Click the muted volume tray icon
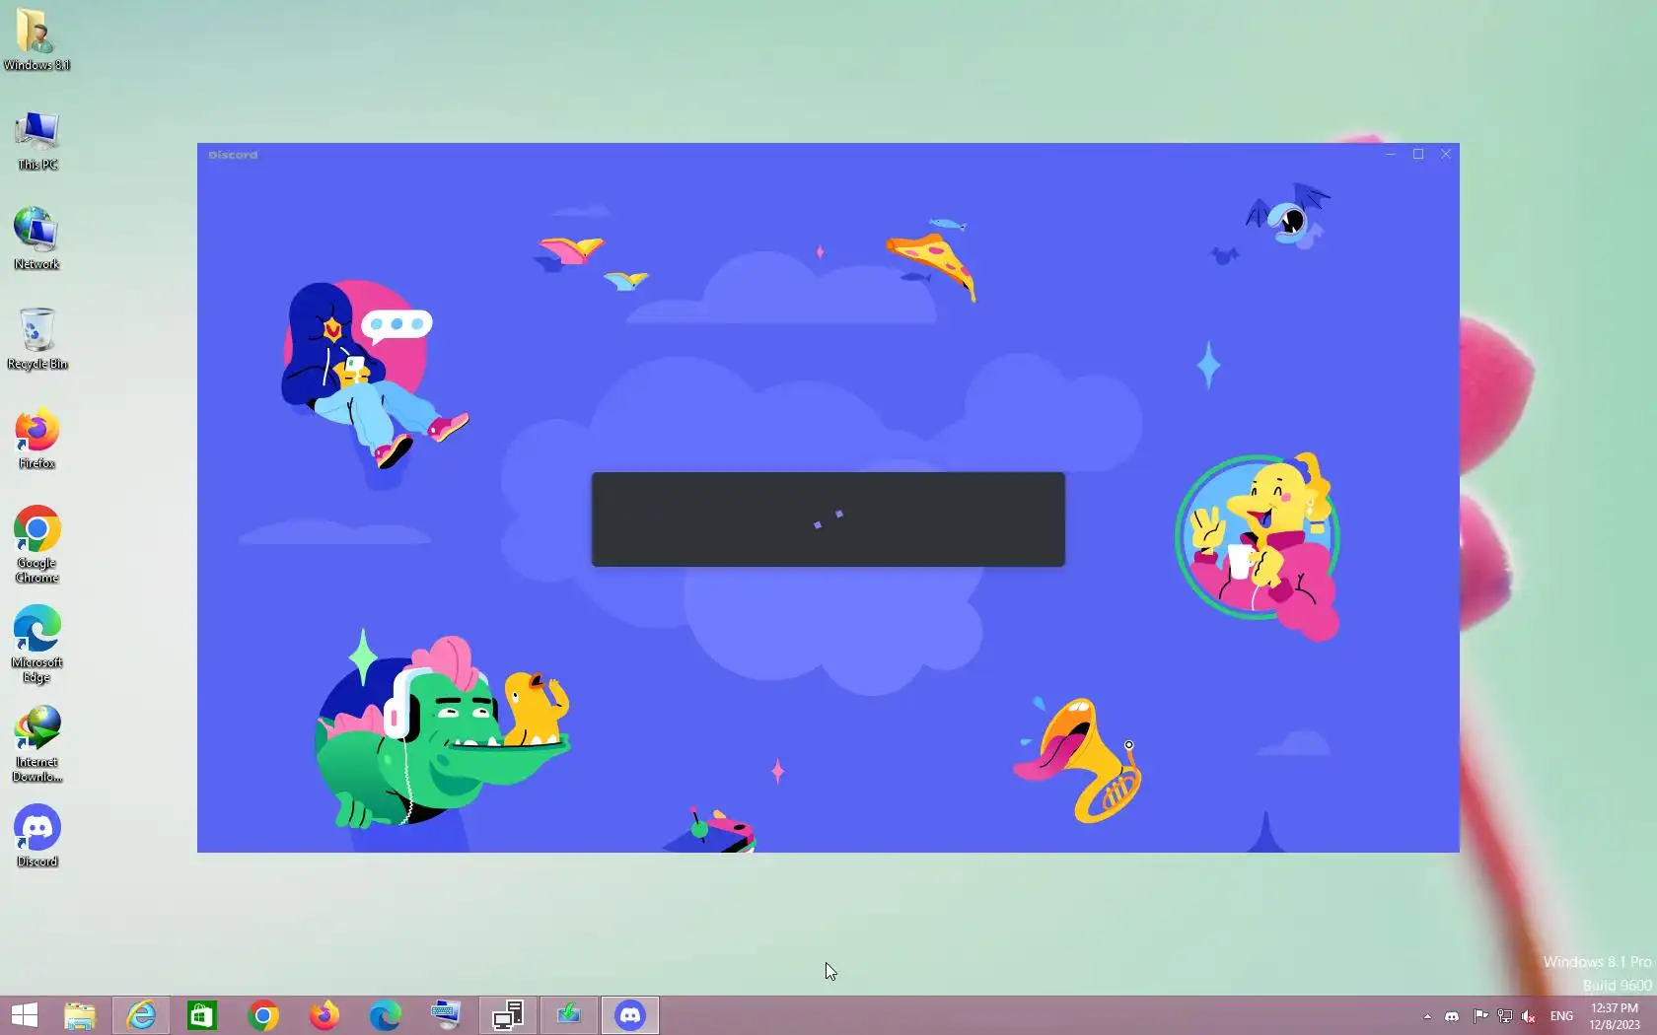Image resolution: width=1657 pixels, height=1035 pixels. pos(1528,1016)
